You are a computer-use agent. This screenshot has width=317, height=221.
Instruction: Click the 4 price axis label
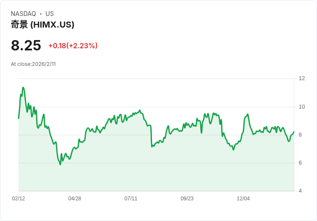click(x=300, y=191)
